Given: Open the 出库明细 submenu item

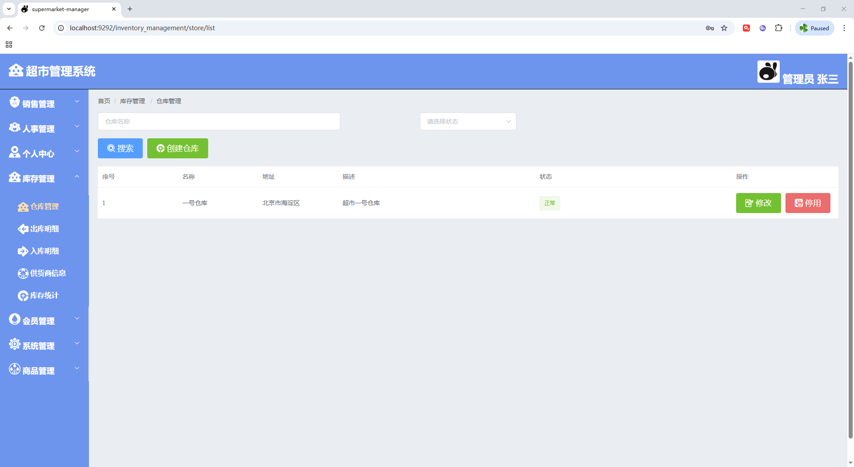Looking at the screenshot, I should (44, 229).
